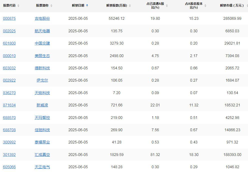
Task: Open stock code 000875 link
Action: [9, 19]
